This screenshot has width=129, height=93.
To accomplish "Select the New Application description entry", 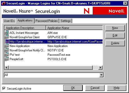I will 20,46.
